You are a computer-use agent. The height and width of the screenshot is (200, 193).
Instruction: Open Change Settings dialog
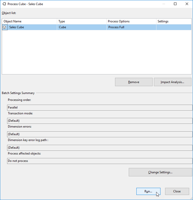coord(161,172)
